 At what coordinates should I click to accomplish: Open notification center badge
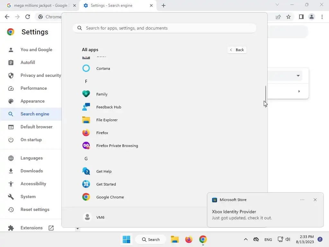(320, 239)
